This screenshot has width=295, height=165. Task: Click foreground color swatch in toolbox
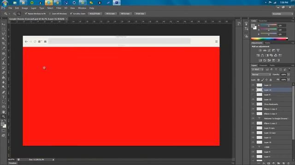(x=2, y=124)
